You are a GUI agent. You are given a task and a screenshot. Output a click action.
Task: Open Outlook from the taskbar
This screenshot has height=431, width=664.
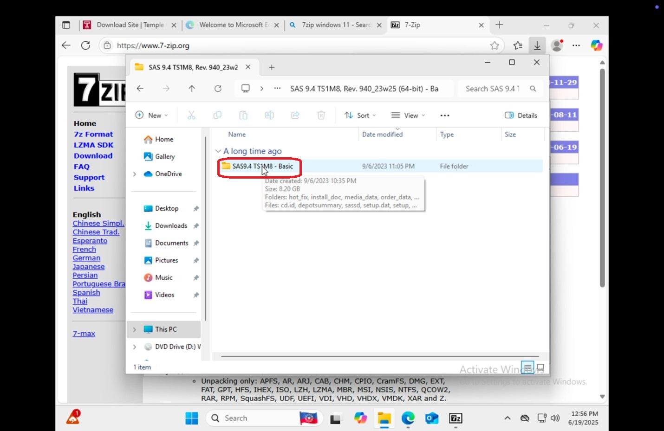pyautogui.click(x=432, y=418)
